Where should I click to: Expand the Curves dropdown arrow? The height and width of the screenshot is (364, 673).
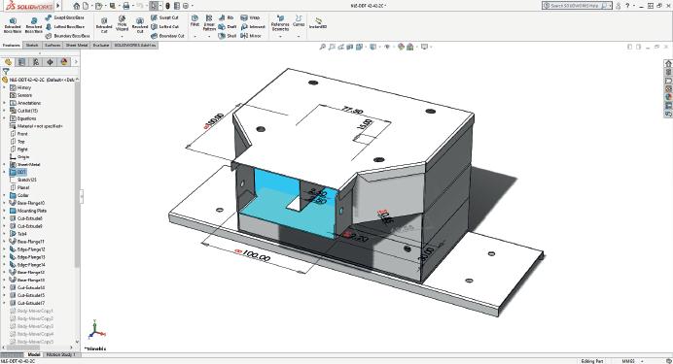point(299,37)
